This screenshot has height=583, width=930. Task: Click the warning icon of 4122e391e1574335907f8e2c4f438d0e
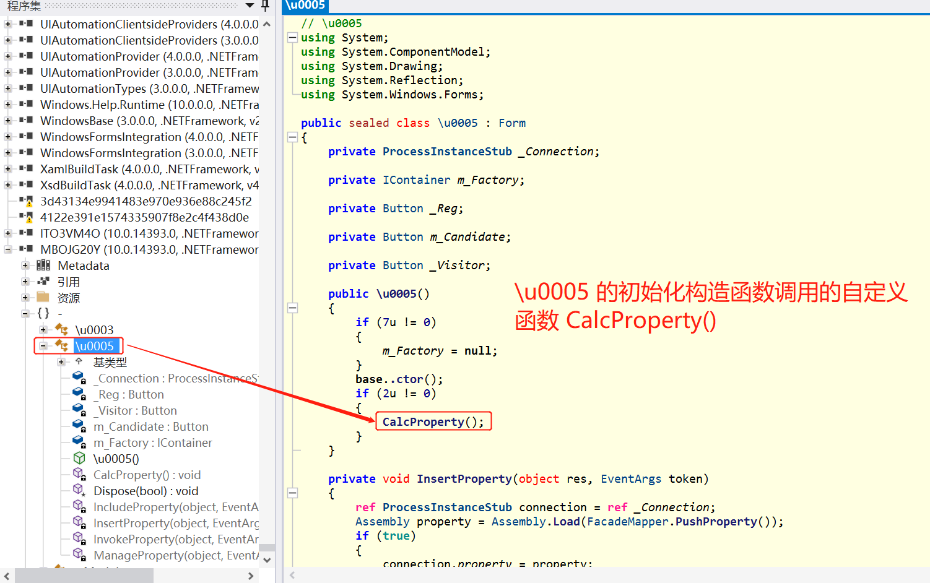point(26,217)
